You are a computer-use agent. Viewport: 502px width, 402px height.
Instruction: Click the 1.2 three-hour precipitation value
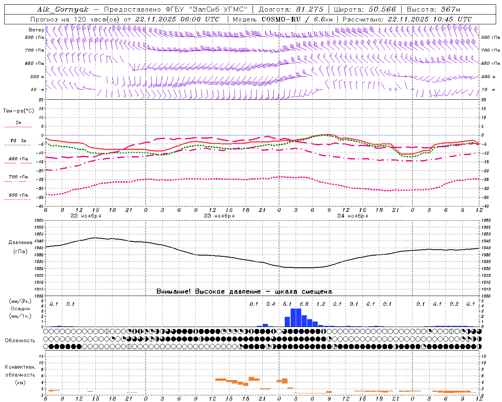(x=321, y=304)
